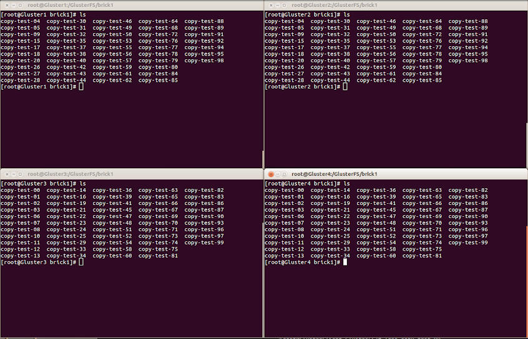Select copy-test-46 in Gluster1 terminal

[112, 22]
